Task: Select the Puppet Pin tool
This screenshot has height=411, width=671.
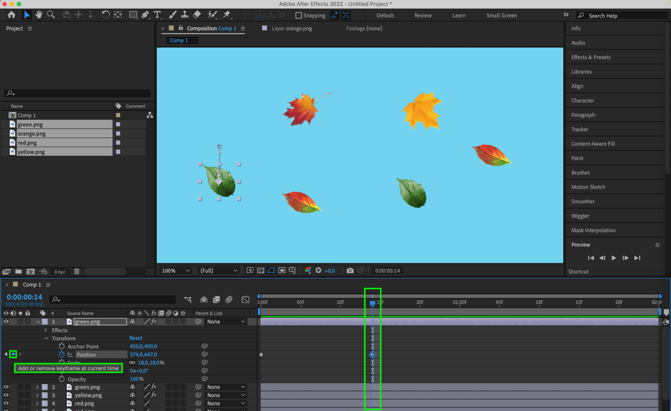Action: pyautogui.click(x=227, y=15)
